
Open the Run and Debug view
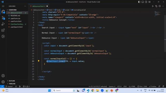tap(3, 24)
